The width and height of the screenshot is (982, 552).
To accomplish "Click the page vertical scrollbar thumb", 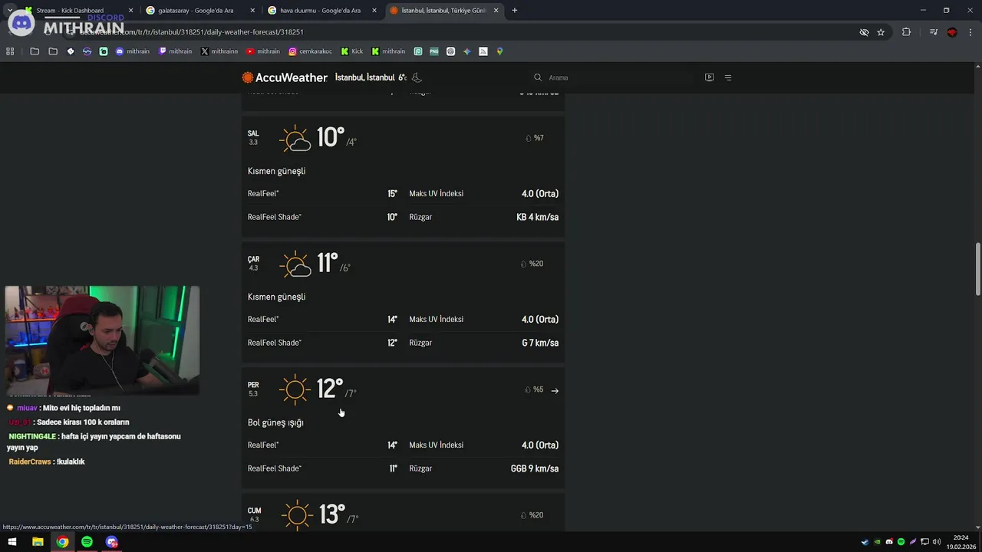I will pyautogui.click(x=977, y=269).
